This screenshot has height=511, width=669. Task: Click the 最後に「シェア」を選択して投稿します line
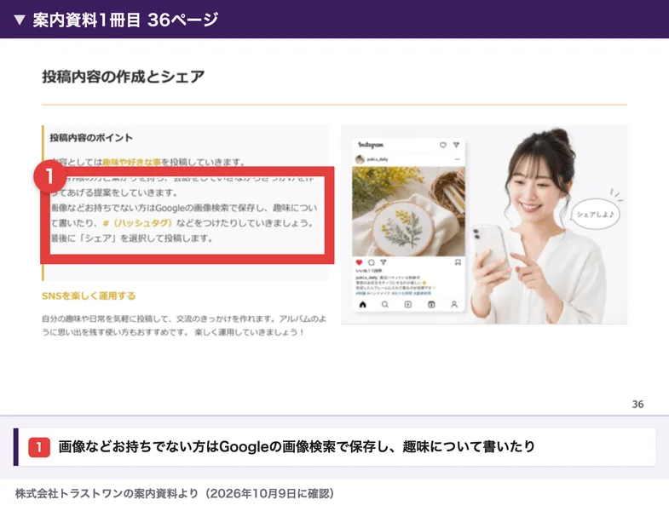(132, 238)
